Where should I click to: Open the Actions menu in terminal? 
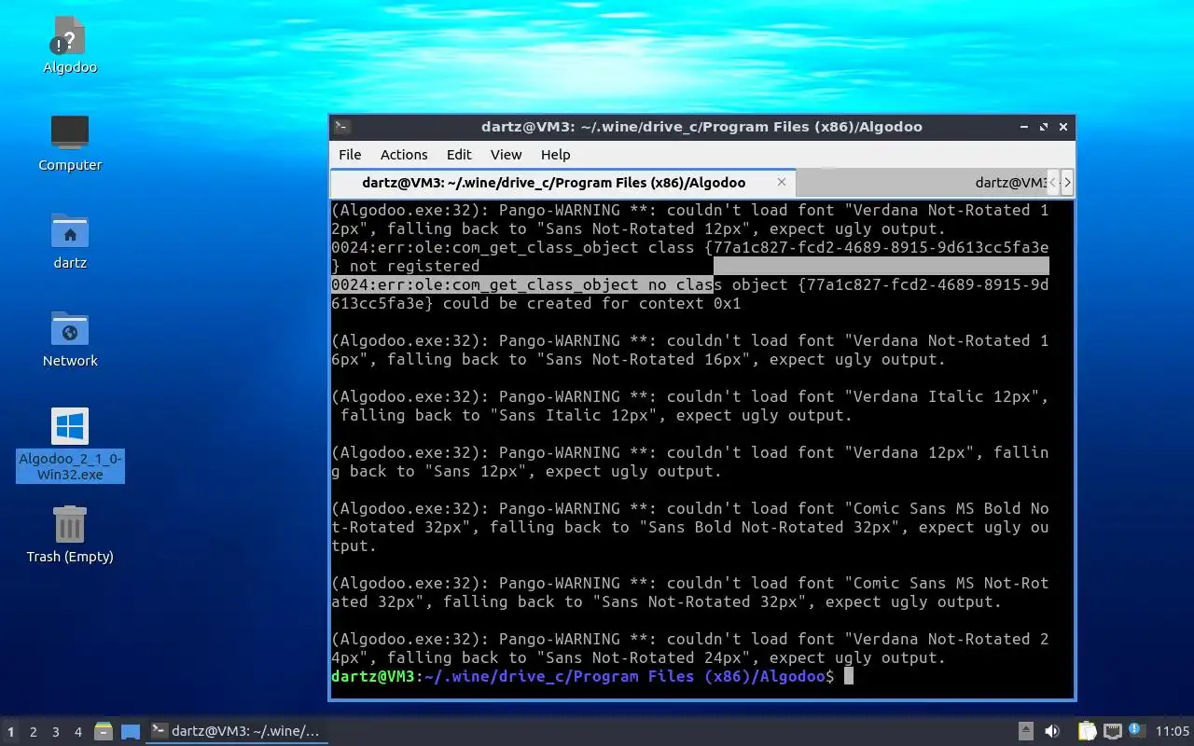coord(404,155)
